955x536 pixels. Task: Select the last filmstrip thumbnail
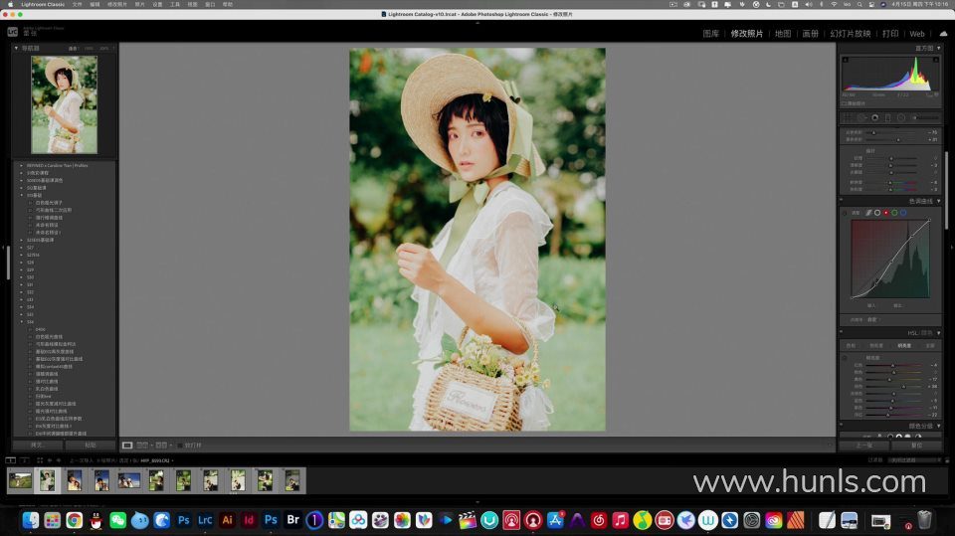[x=292, y=480]
